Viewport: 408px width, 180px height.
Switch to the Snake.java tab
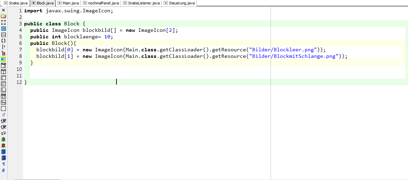click(18, 3)
